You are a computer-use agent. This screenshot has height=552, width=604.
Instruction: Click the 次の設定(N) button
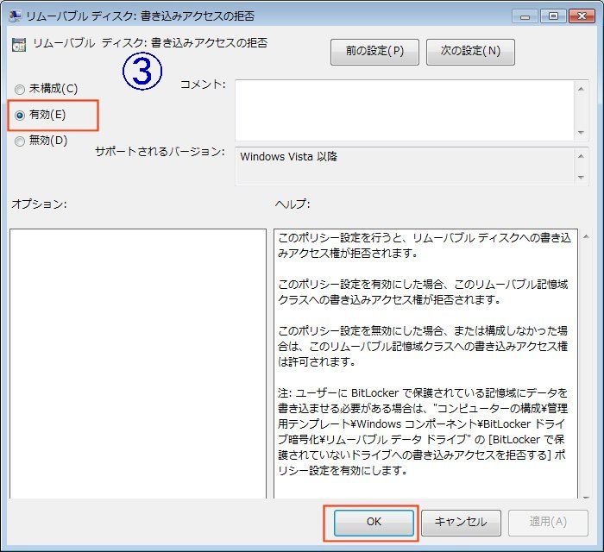tap(470, 52)
